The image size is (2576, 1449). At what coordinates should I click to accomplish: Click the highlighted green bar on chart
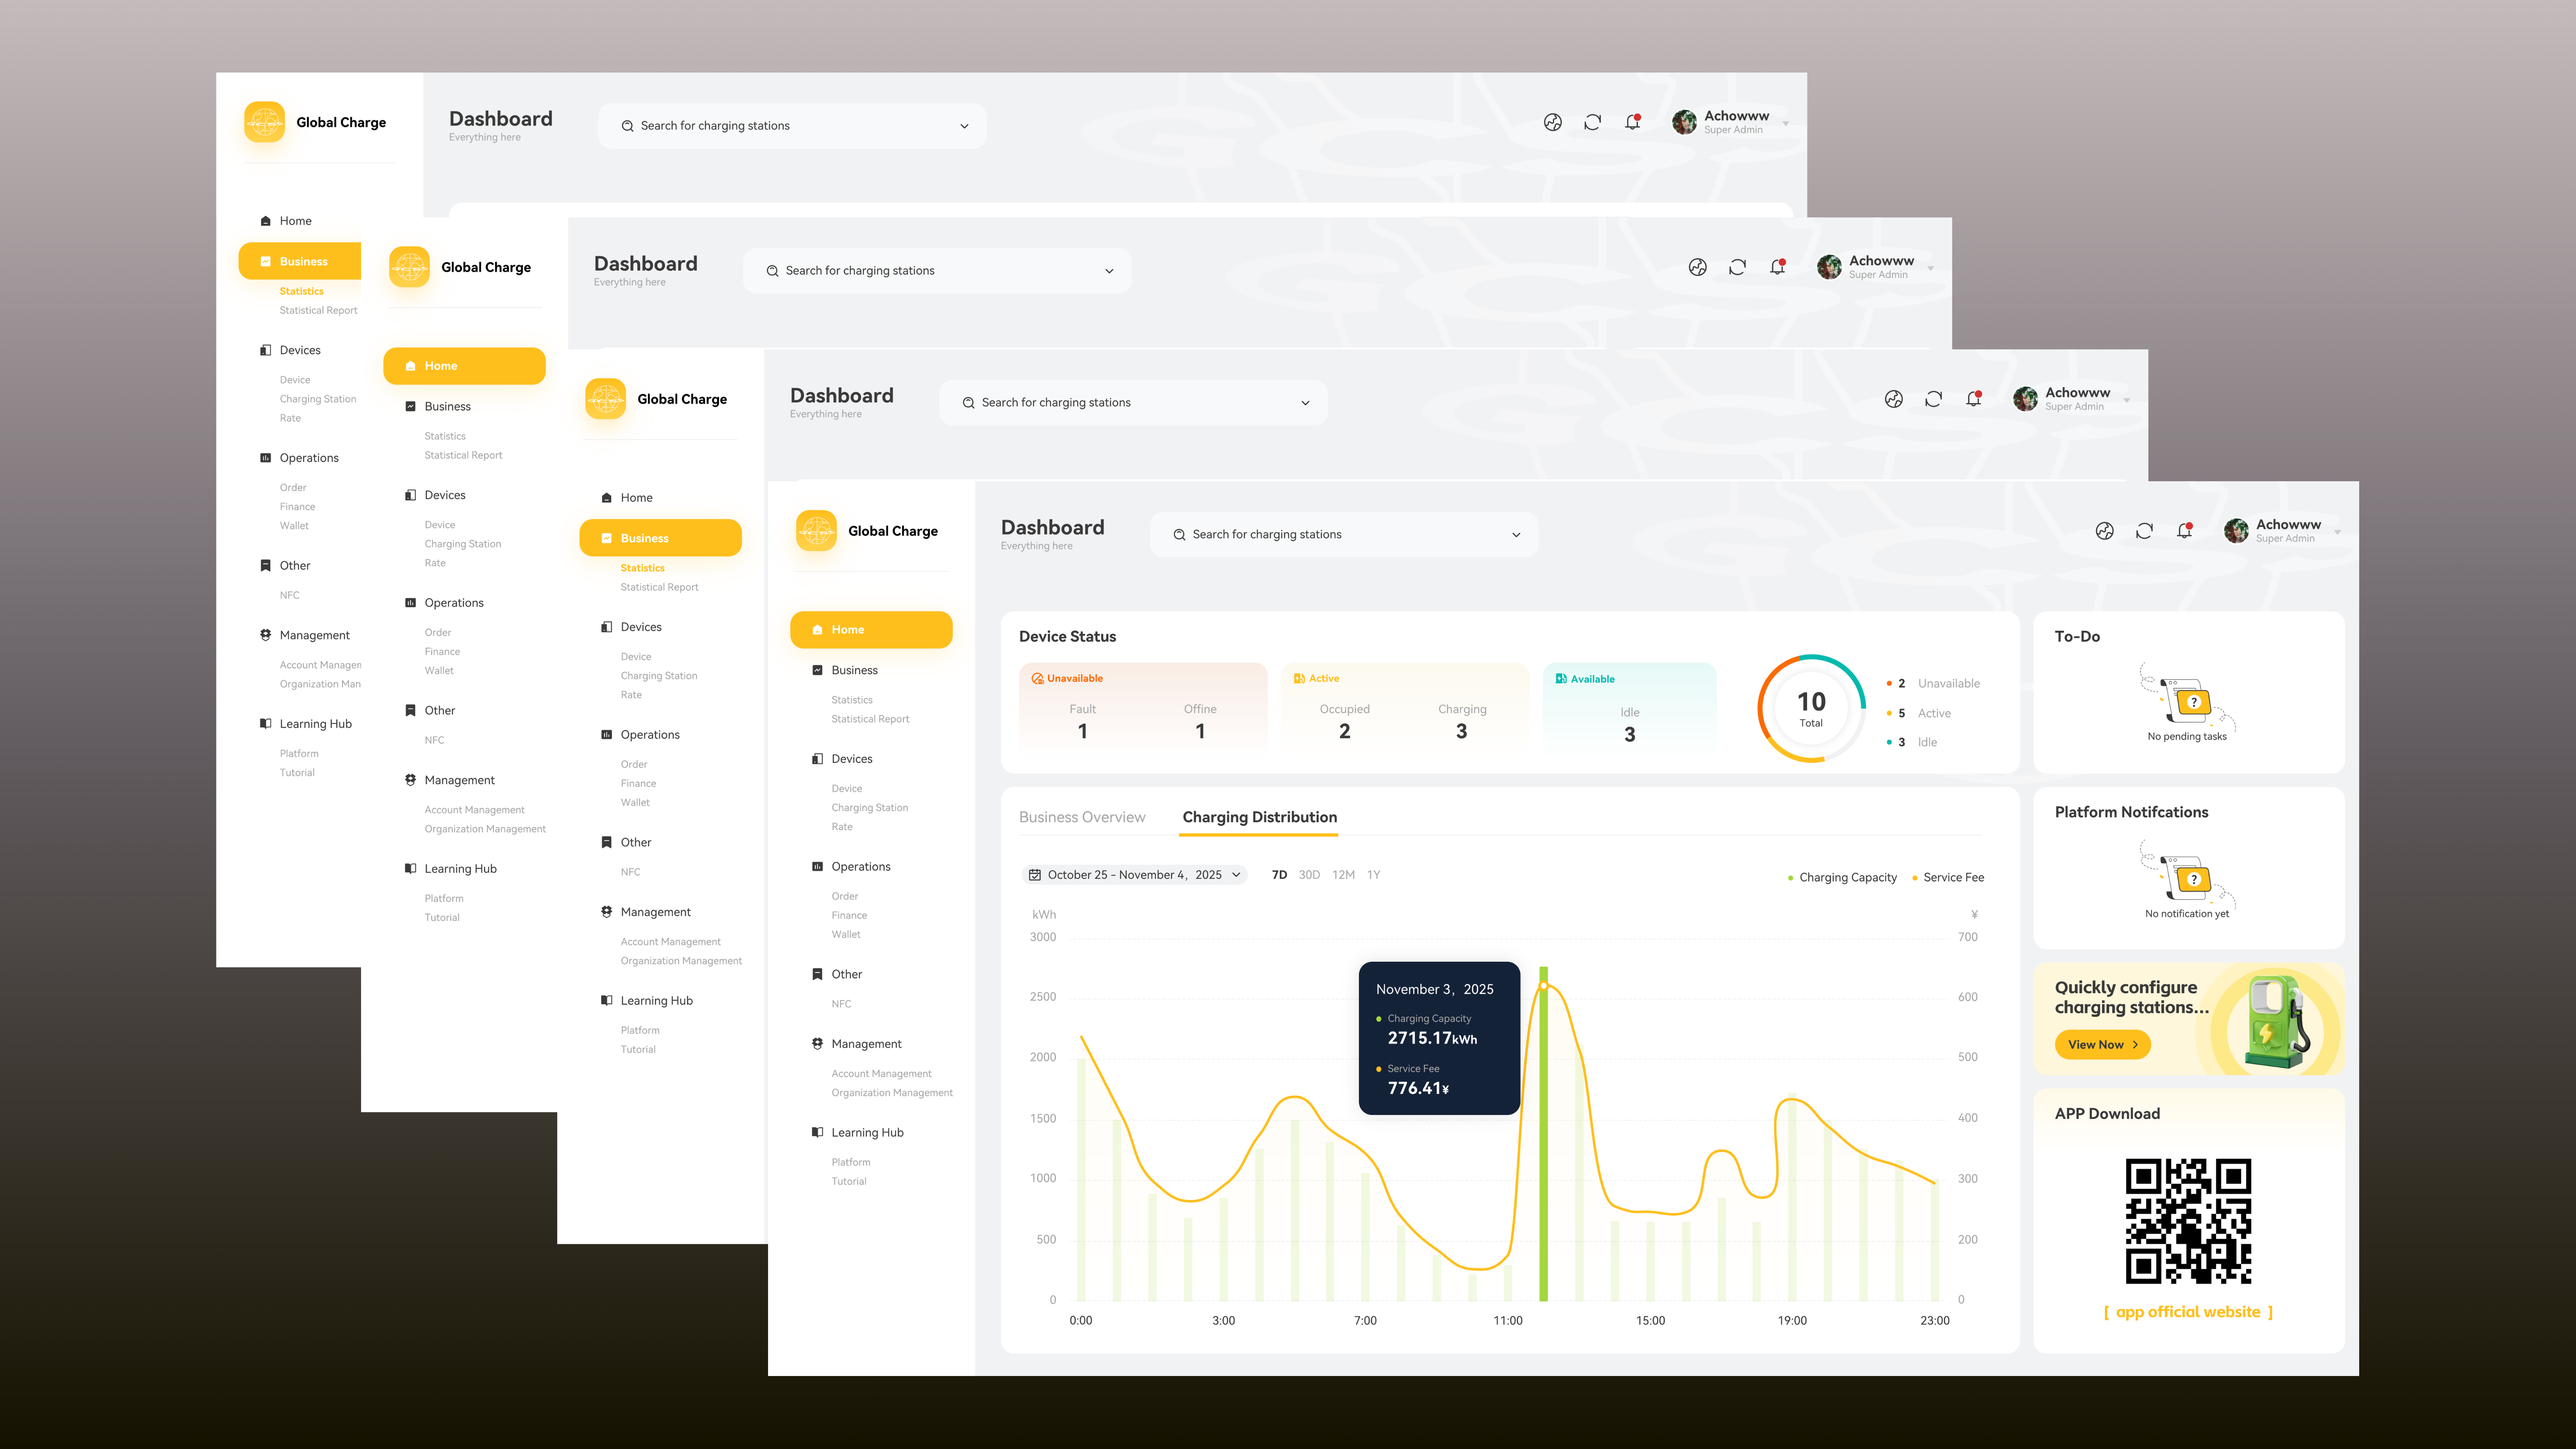(x=1543, y=1134)
